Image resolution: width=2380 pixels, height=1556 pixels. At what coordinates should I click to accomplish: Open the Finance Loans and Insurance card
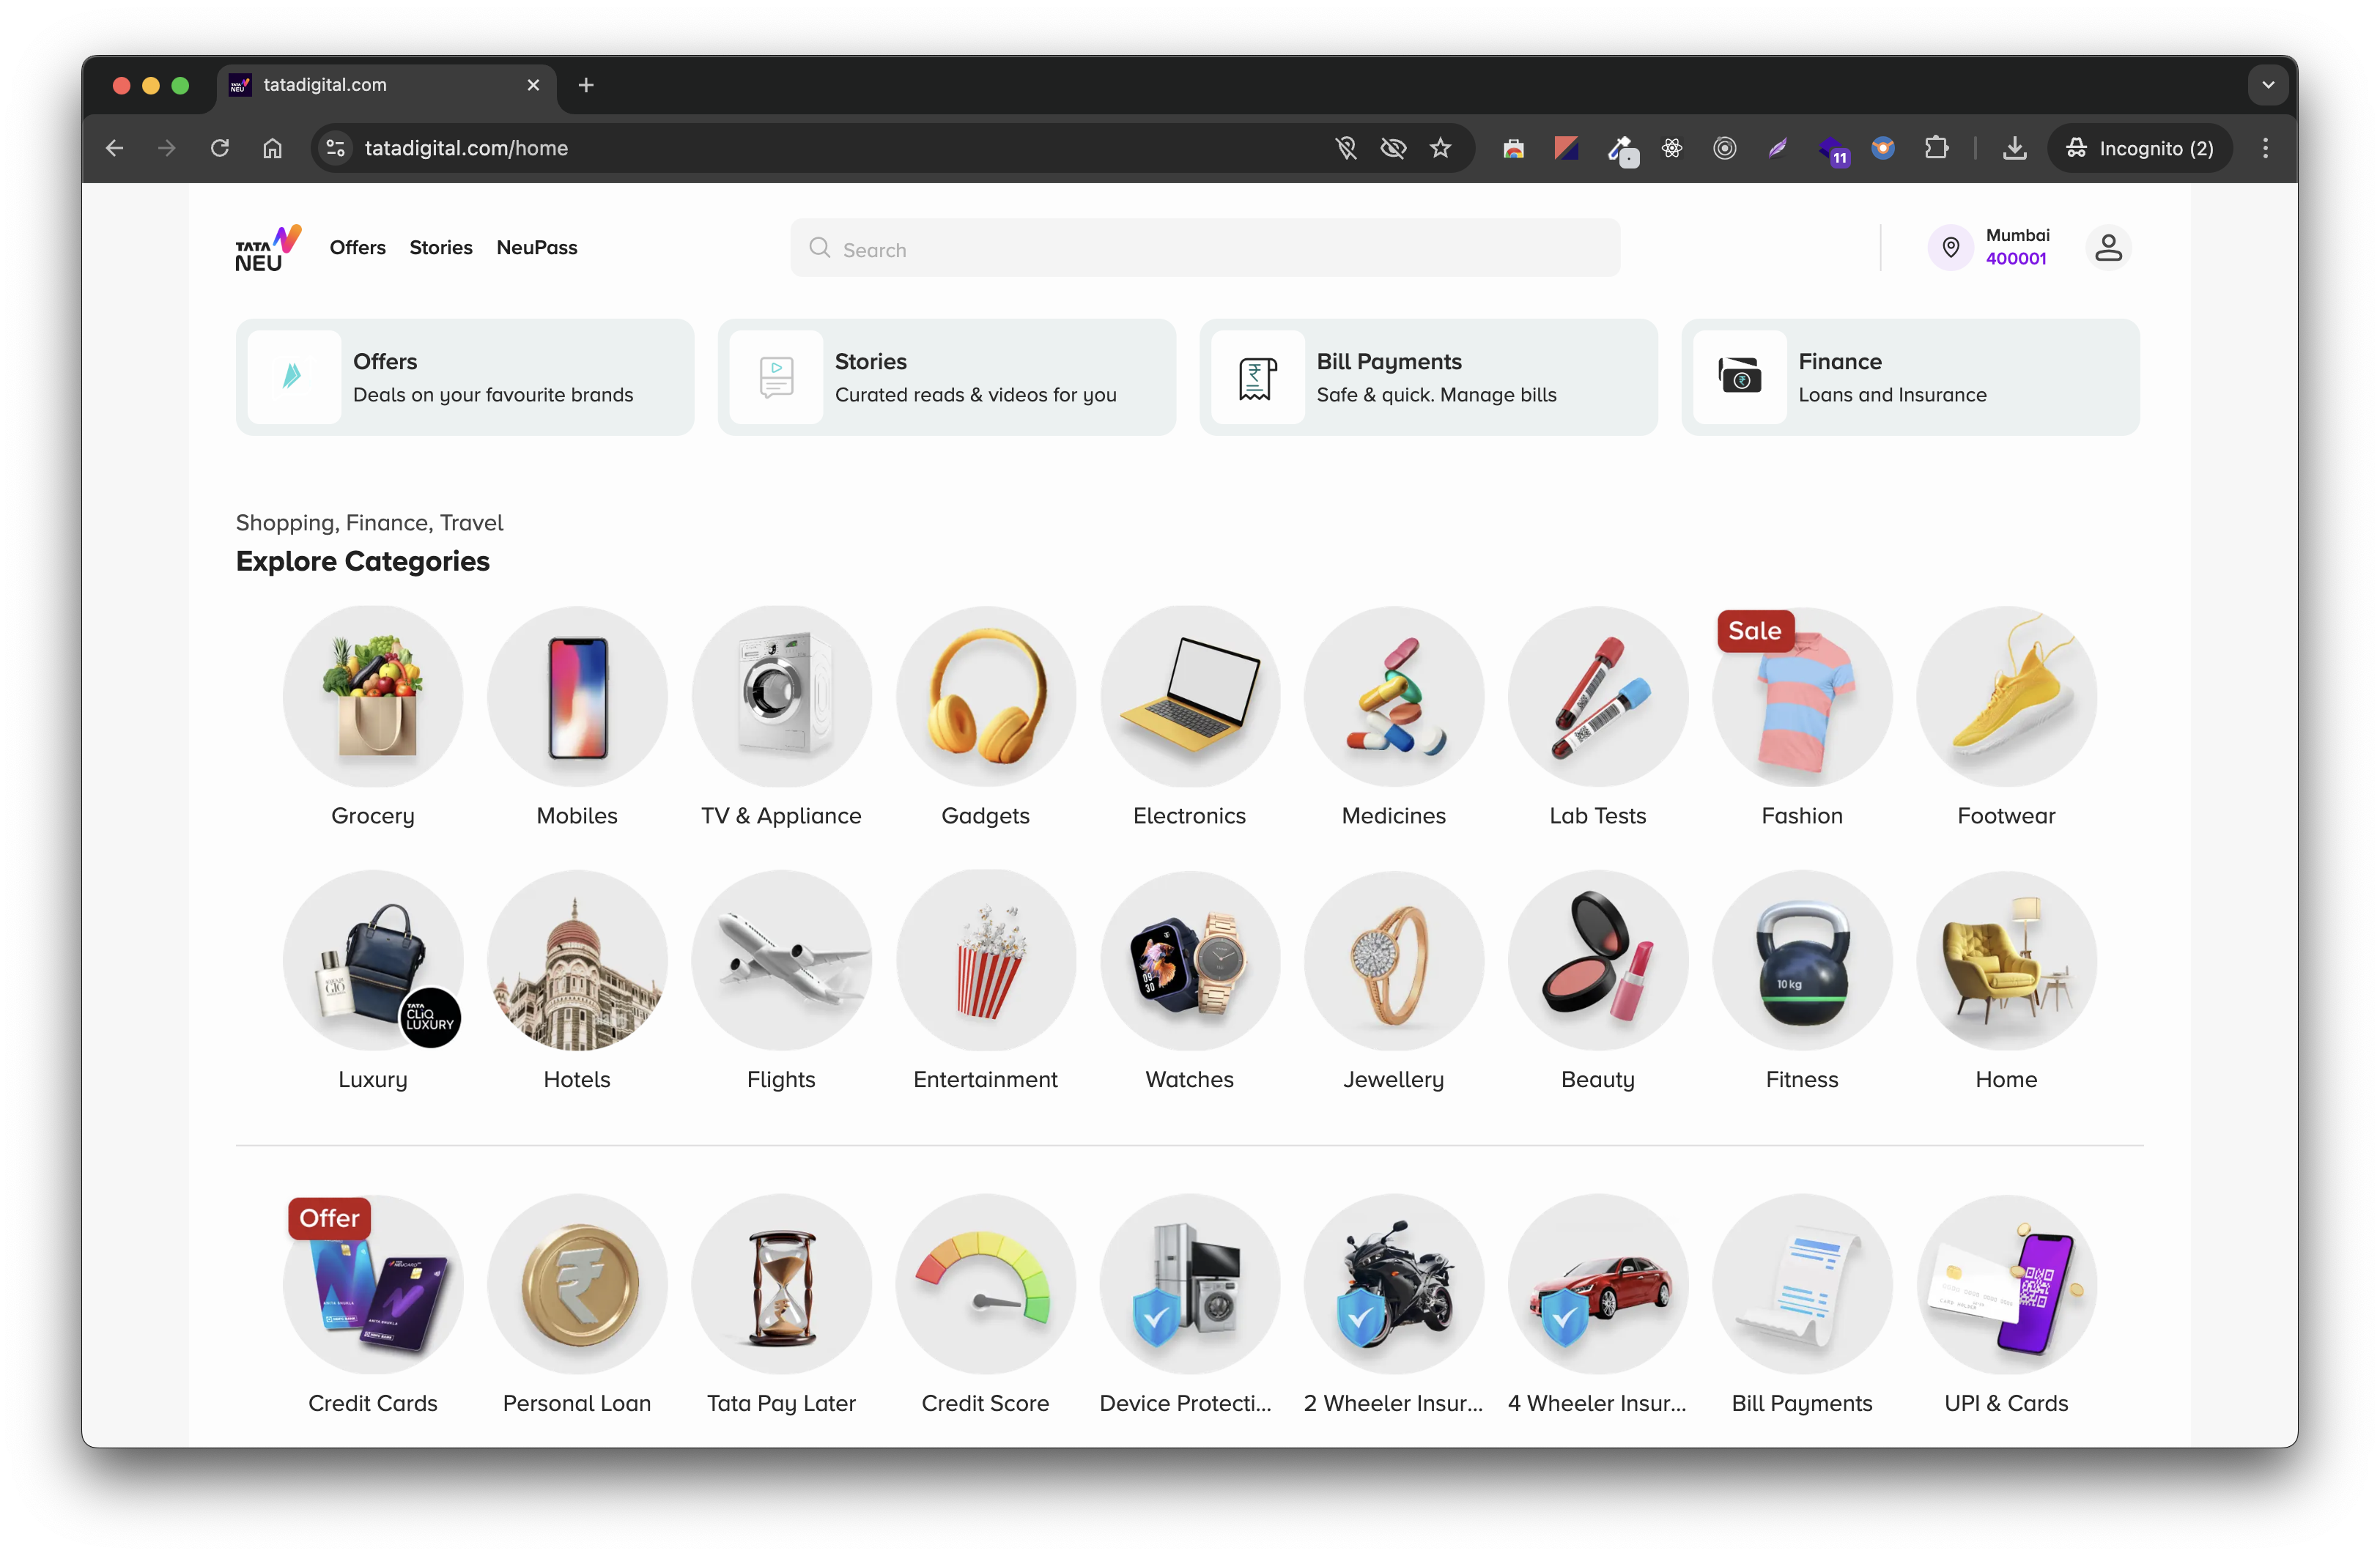tap(1910, 377)
